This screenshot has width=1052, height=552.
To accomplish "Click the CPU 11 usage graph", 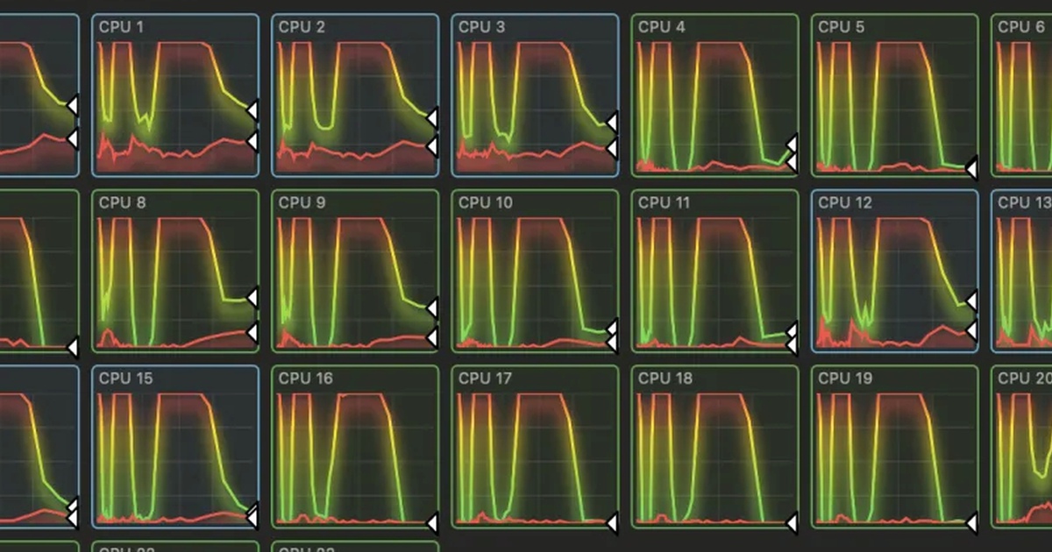I will click(715, 271).
